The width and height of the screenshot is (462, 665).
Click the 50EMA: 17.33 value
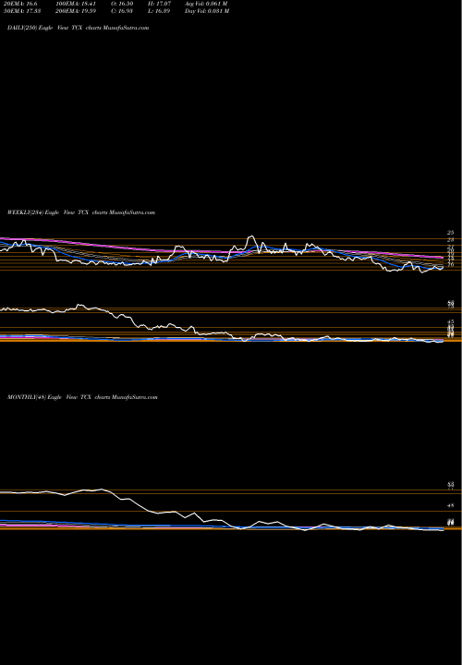tap(21, 11)
